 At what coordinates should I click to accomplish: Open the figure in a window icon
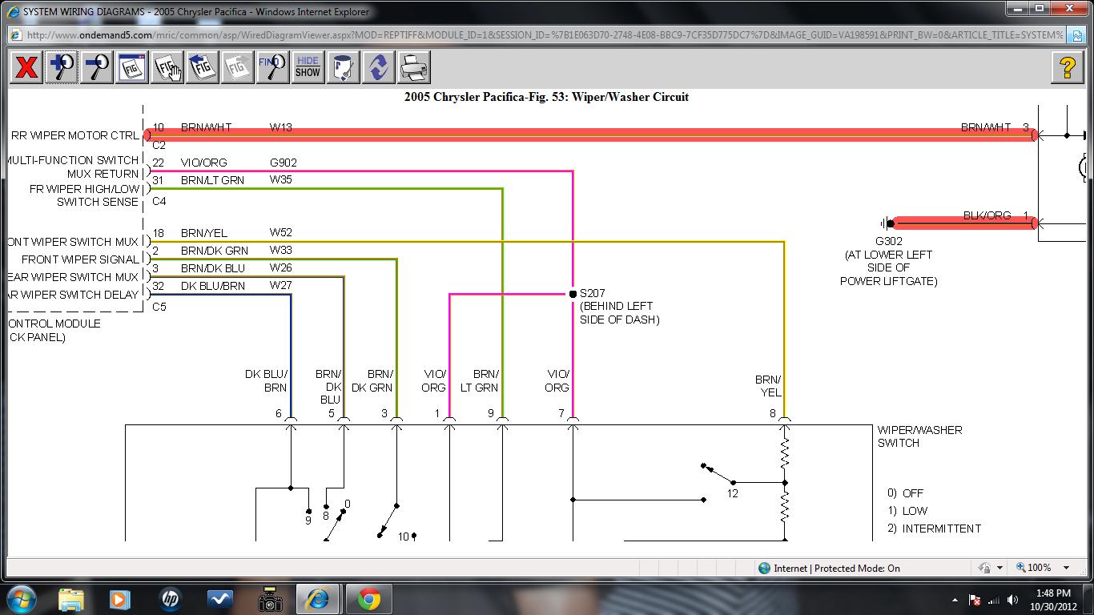(x=131, y=67)
